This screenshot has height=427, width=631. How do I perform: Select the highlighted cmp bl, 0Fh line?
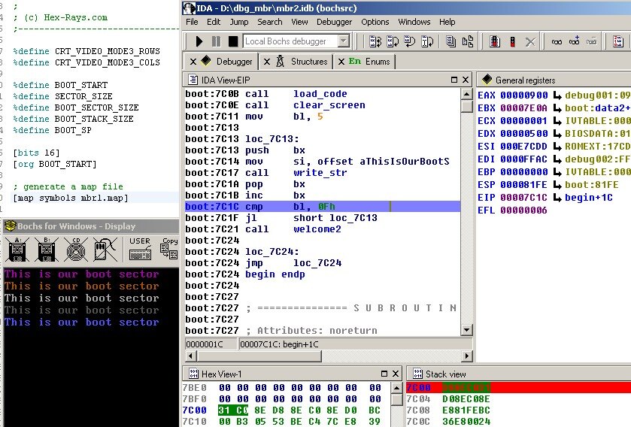322,206
